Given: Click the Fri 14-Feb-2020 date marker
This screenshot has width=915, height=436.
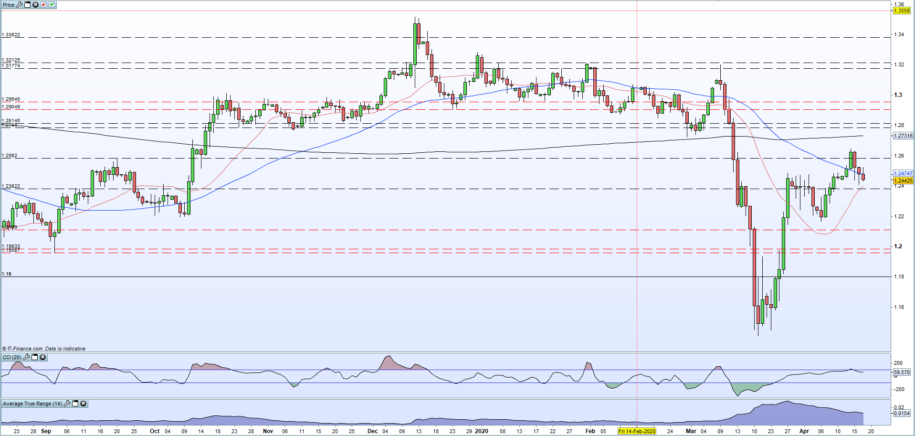Looking at the screenshot, I should pos(637,431).
